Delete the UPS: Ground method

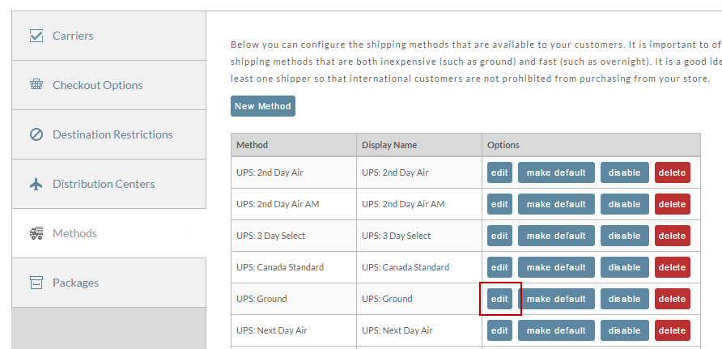pyautogui.click(x=673, y=299)
